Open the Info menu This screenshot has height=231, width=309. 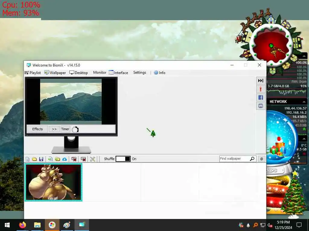tap(160, 73)
